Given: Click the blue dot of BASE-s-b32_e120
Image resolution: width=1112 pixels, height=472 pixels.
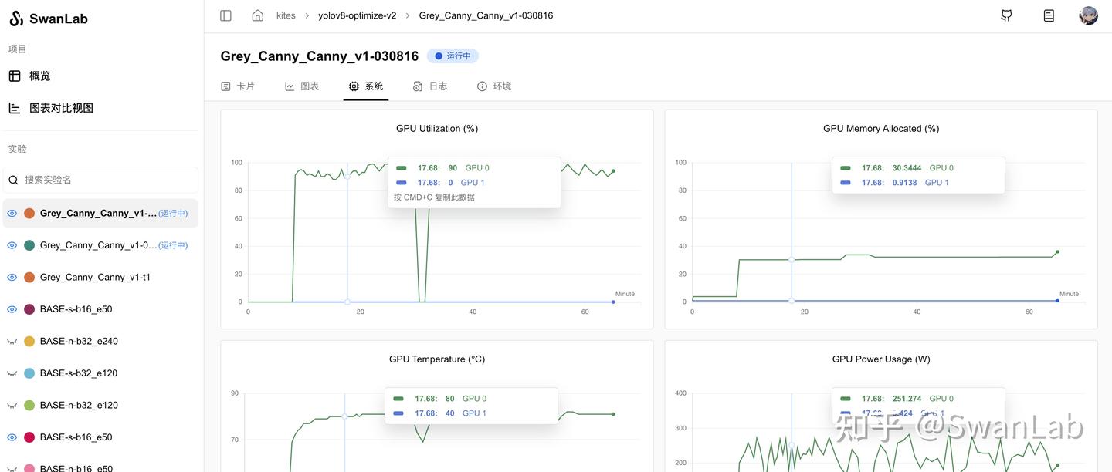Looking at the screenshot, I should tap(29, 373).
